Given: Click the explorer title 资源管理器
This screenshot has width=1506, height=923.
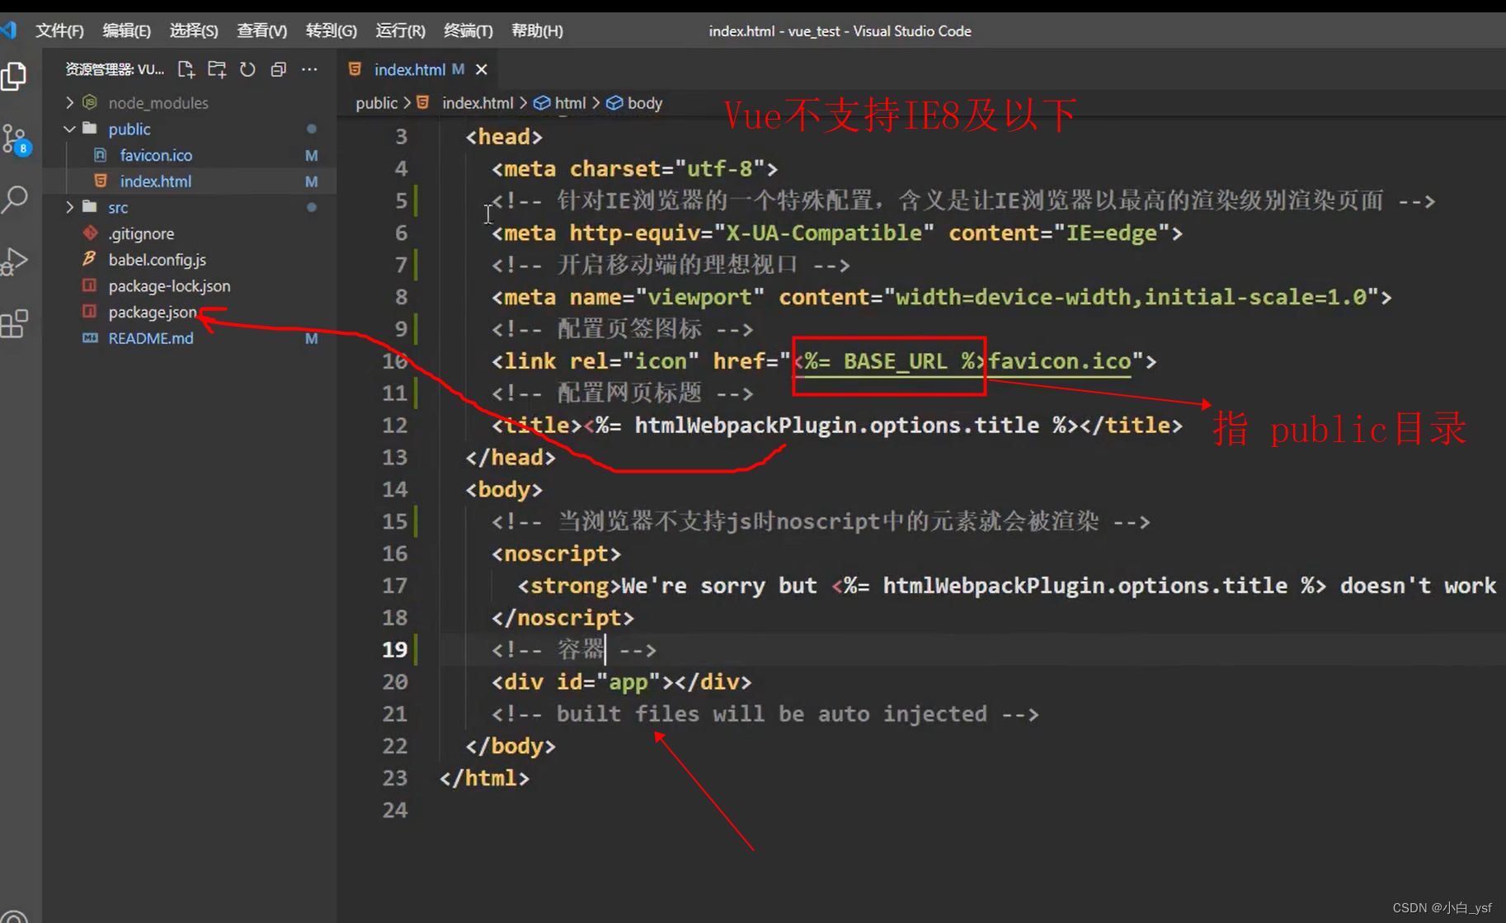Looking at the screenshot, I should tap(115, 69).
